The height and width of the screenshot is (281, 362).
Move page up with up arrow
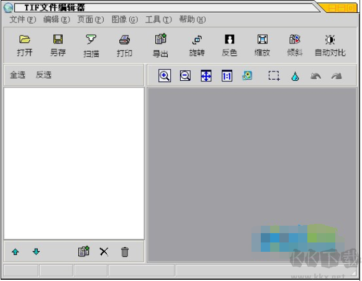coord(16,252)
